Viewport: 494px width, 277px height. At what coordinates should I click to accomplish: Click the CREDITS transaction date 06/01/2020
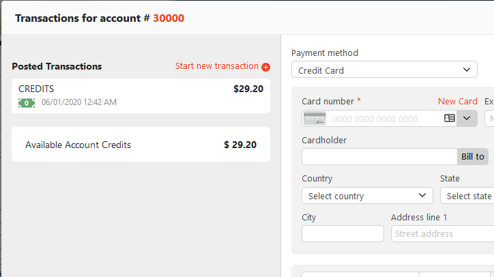coord(78,102)
